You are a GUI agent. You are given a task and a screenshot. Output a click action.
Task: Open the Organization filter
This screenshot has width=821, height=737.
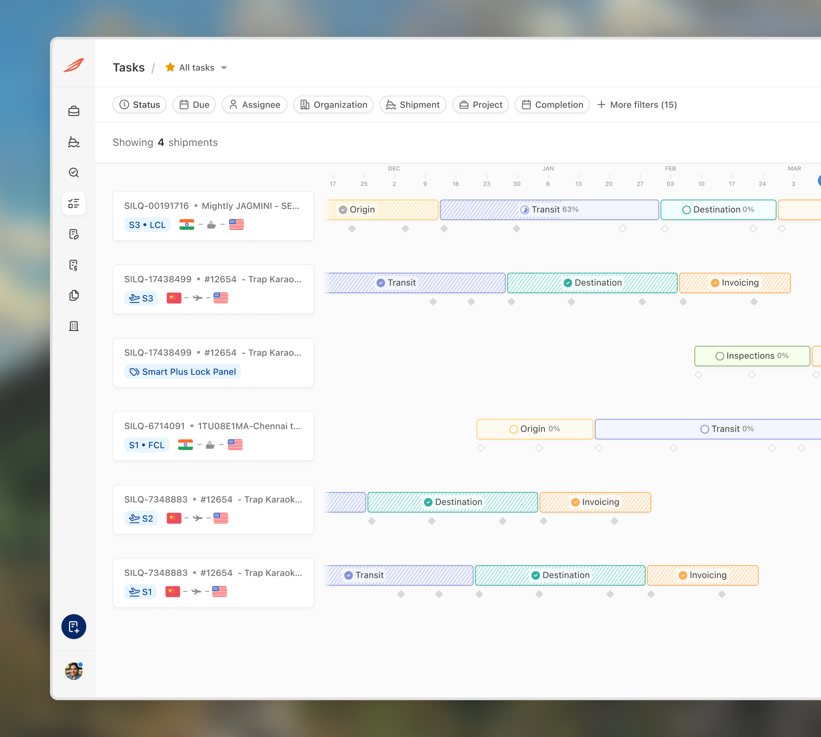click(x=334, y=105)
